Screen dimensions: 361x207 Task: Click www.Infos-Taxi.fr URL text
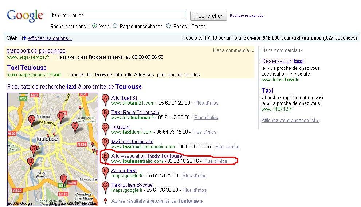pos(280,80)
